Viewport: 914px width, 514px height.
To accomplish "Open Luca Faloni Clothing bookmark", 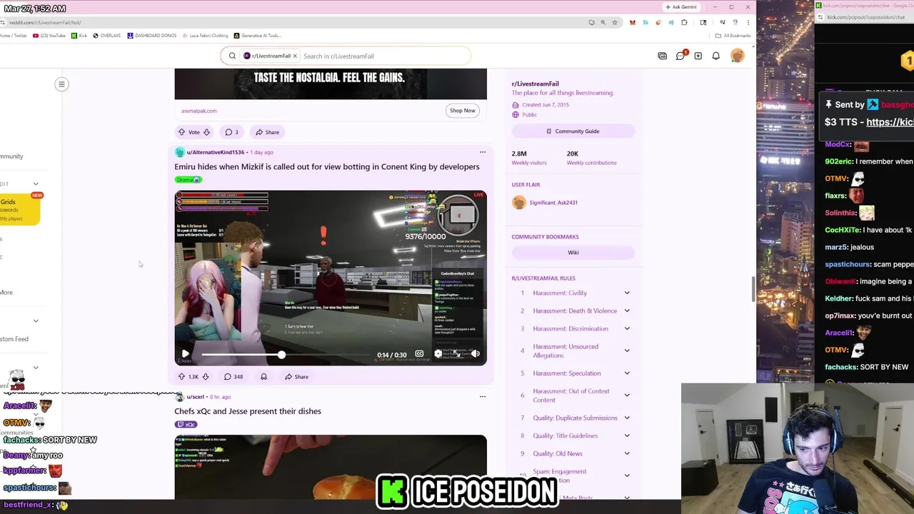I will pos(206,36).
